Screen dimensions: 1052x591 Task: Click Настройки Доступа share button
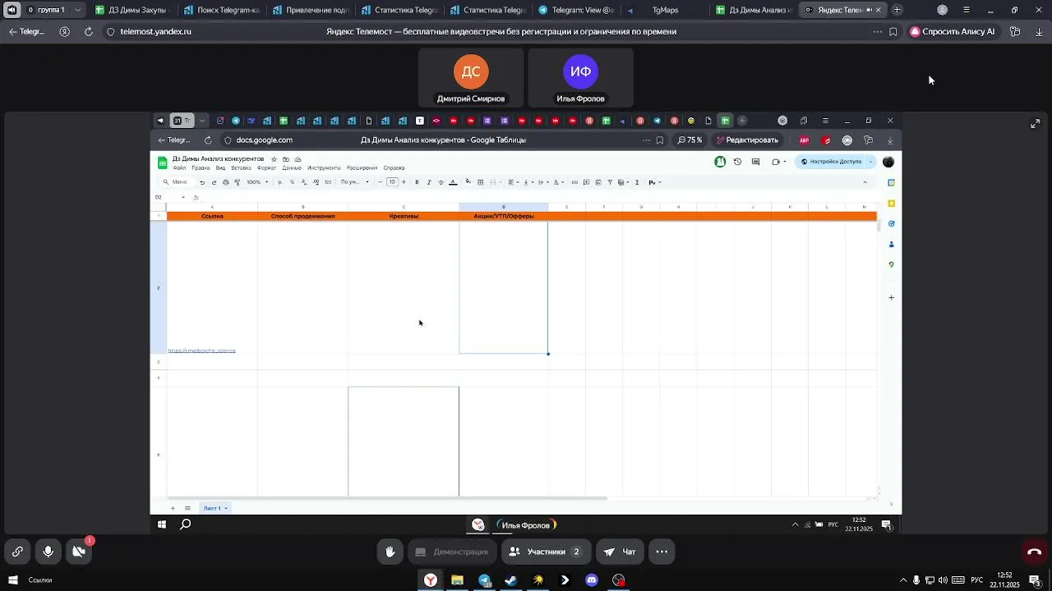tap(831, 162)
